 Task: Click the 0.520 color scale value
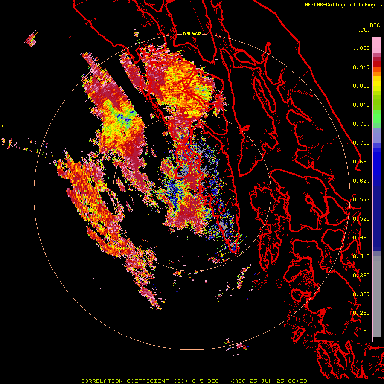(361, 219)
